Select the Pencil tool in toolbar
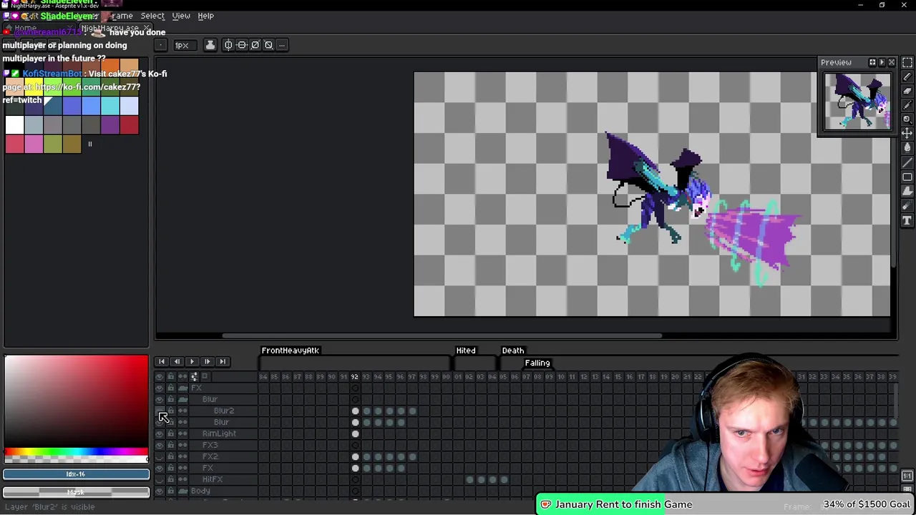 pos(907,77)
